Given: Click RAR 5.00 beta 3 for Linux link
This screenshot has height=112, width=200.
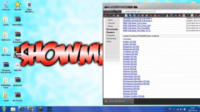Looking at the screenshot, I should click(135, 23).
